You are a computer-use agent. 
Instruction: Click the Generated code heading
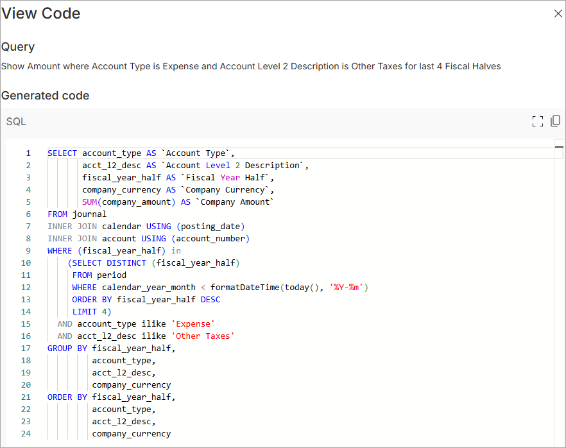[x=45, y=96]
